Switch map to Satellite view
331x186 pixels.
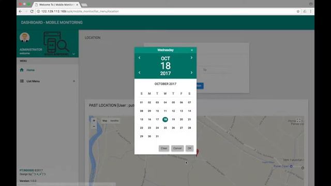click(x=114, y=121)
